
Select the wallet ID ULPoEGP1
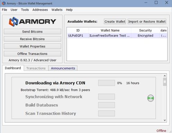click(76, 35)
